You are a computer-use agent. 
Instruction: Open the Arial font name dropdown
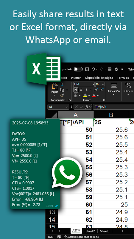(x=93, y=84)
